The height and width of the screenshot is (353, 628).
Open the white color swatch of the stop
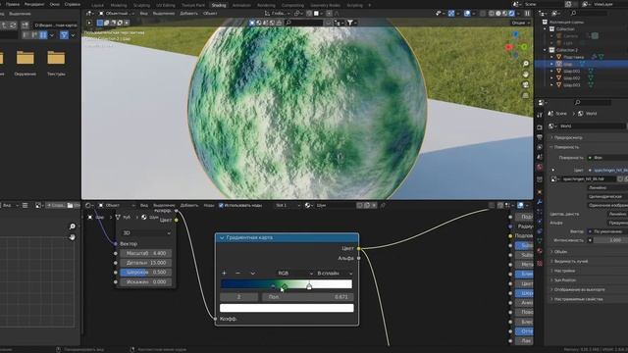[x=287, y=308]
